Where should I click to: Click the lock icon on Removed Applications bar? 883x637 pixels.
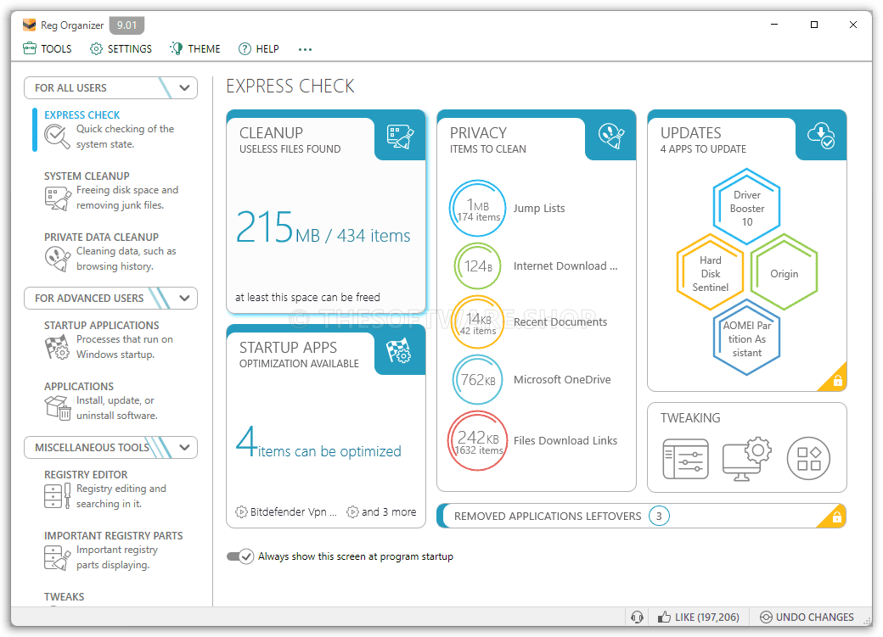[837, 517]
